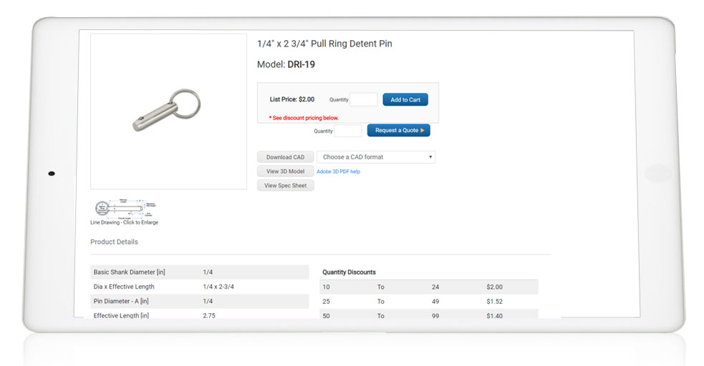Focus the Quantity field beside Request a Quote
This screenshot has width=704, height=366.
point(348,131)
